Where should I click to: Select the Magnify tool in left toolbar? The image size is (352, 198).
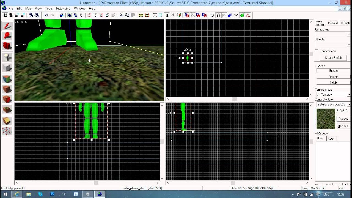[x=7, y=36]
